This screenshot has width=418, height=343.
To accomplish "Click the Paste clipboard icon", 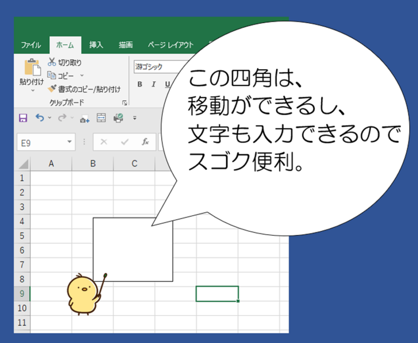I will (33, 67).
